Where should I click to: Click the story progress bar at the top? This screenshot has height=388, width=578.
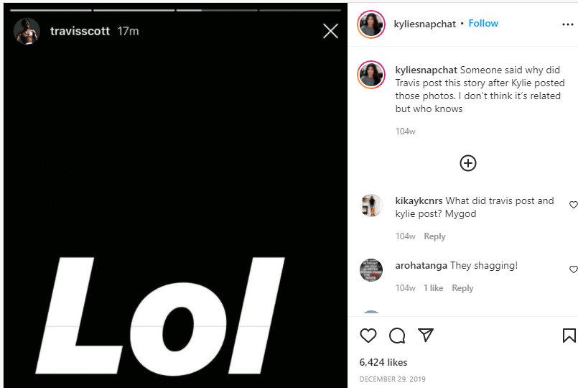click(176, 10)
